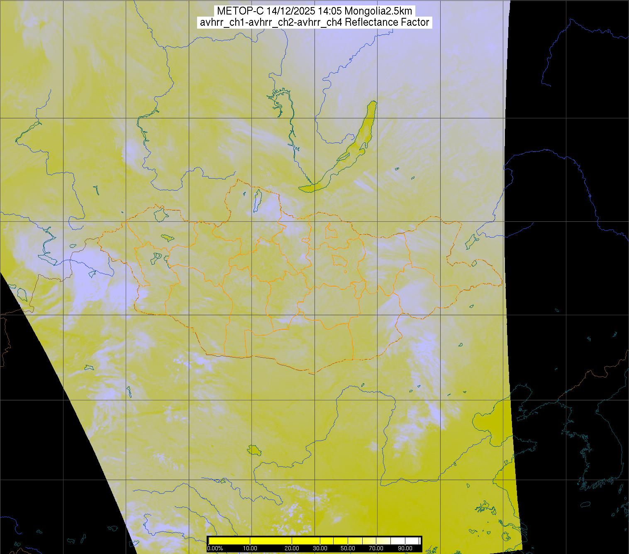629x554 pixels.
Task: Click the 20.00 scale label
Action: (292, 548)
